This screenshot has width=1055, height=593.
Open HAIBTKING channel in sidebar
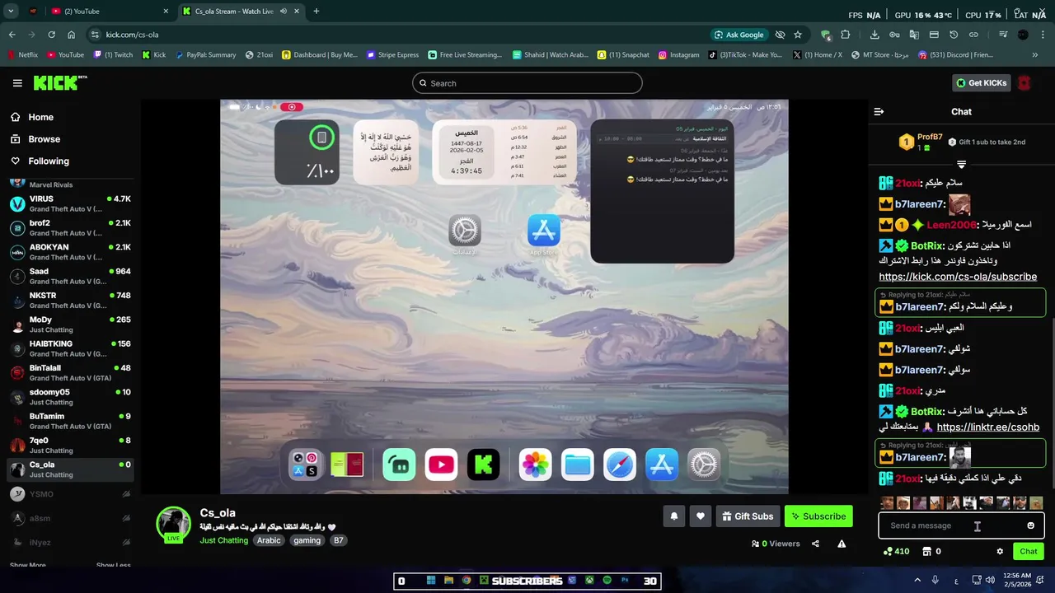click(x=70, y=348)
